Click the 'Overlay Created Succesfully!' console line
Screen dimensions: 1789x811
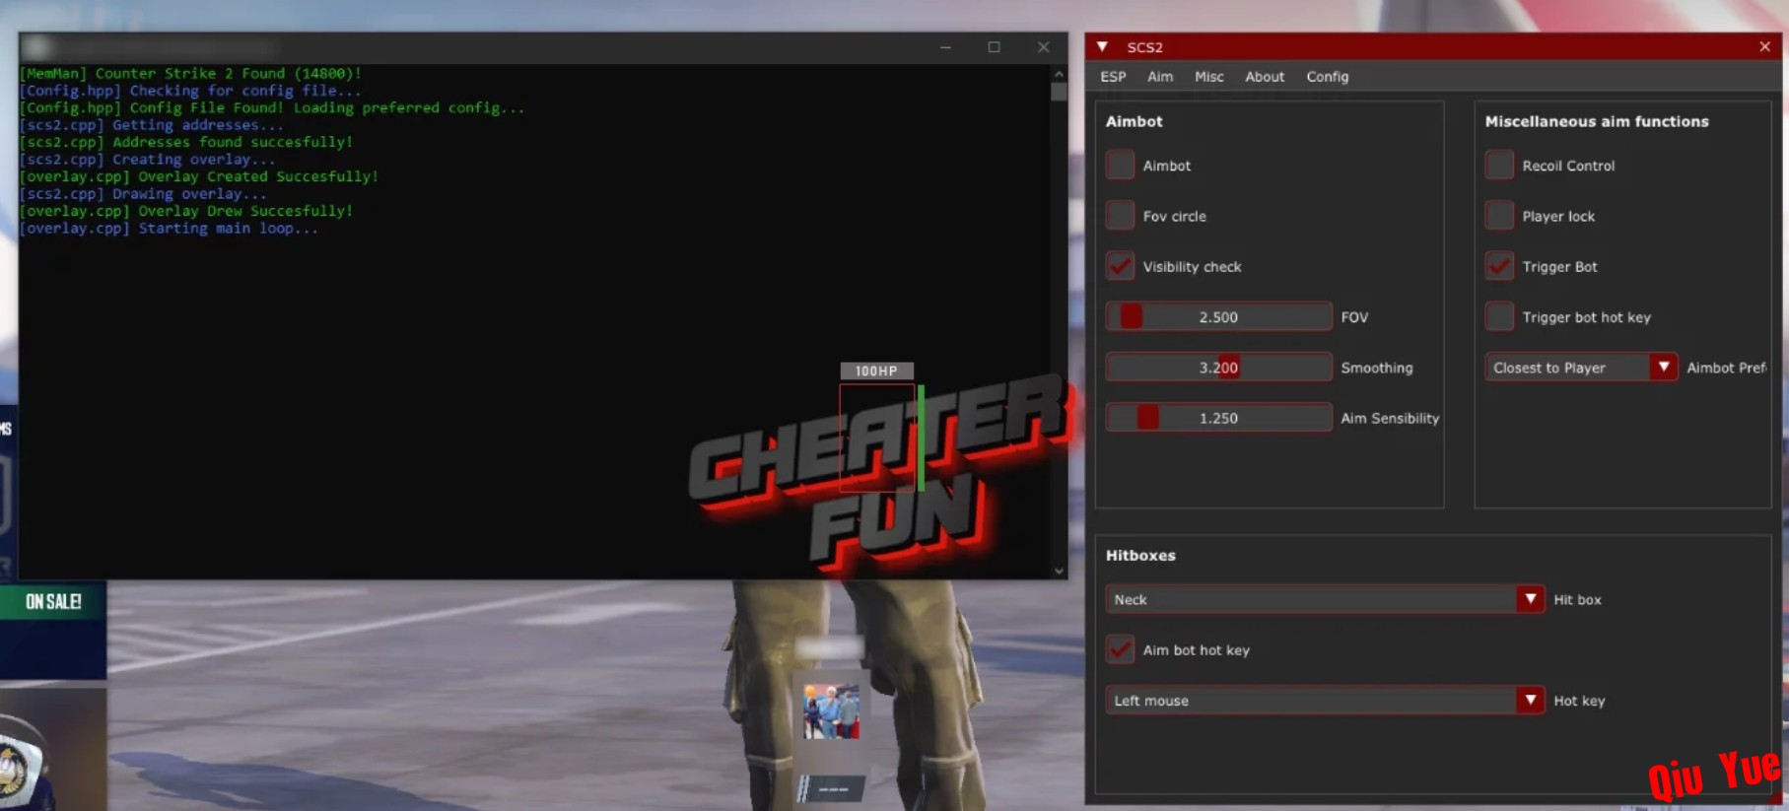click(x=258, y=176)
